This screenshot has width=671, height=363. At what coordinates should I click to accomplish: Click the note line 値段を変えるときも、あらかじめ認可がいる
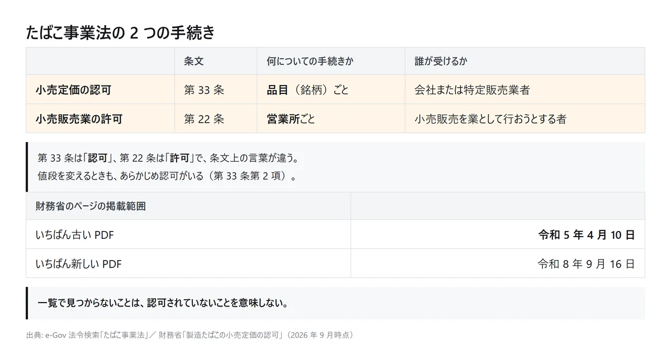coord(167,176)
